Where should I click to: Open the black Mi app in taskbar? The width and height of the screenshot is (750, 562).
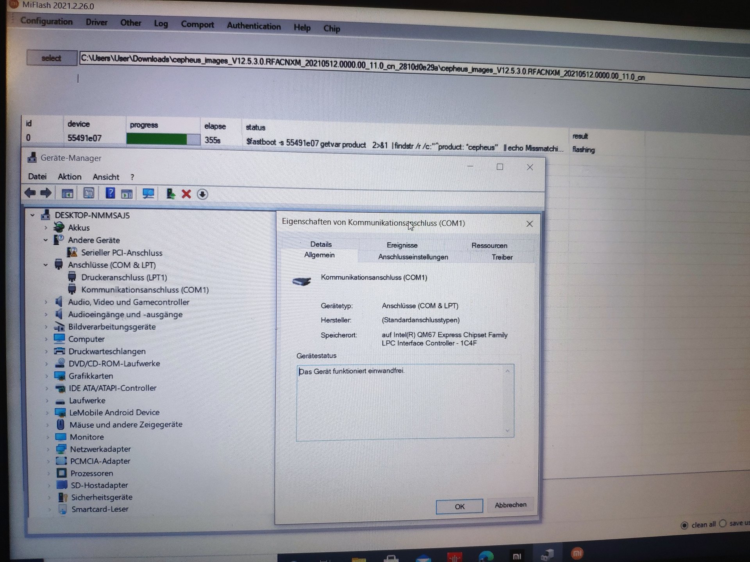pyautogui.click(x=517, y=556)
